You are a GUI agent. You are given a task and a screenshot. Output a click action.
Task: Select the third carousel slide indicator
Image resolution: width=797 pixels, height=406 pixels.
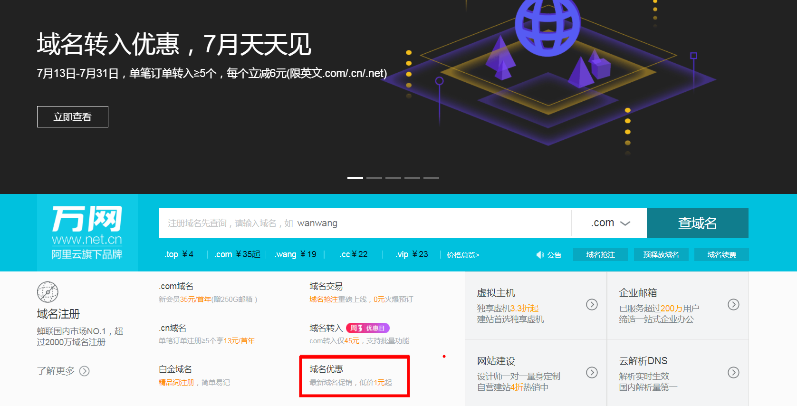point(393,178)
